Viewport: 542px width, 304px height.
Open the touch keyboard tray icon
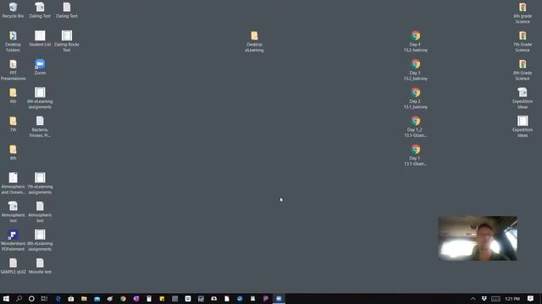[495, 298]
